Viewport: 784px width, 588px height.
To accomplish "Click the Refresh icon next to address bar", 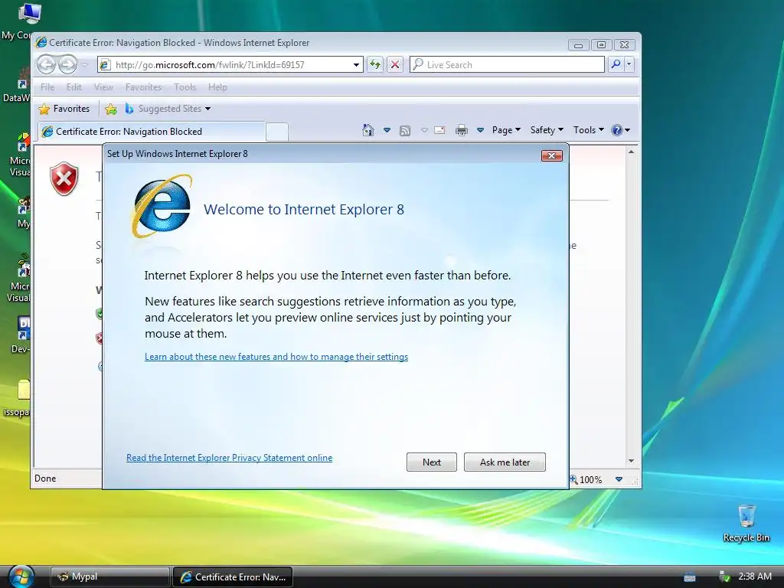I will [374, 64].
